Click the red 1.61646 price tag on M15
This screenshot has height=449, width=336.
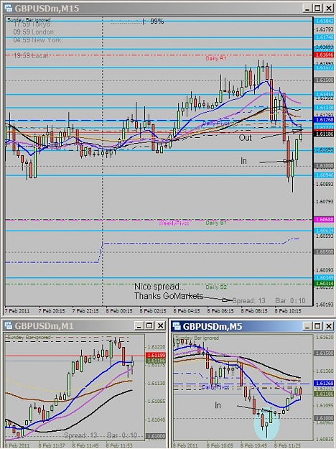[325, 55]
